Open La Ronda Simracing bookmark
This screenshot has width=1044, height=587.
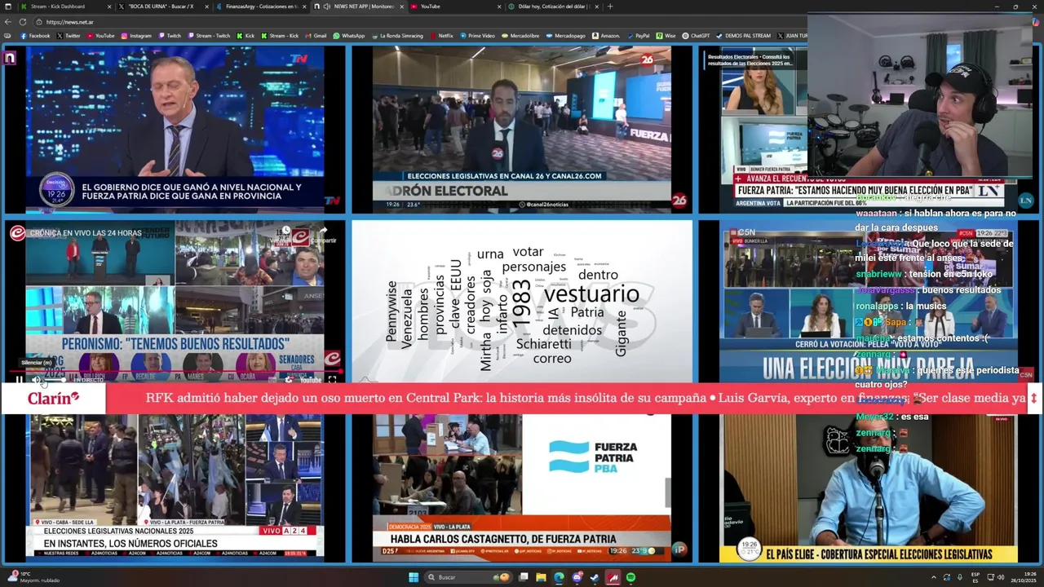coord(397,36)
